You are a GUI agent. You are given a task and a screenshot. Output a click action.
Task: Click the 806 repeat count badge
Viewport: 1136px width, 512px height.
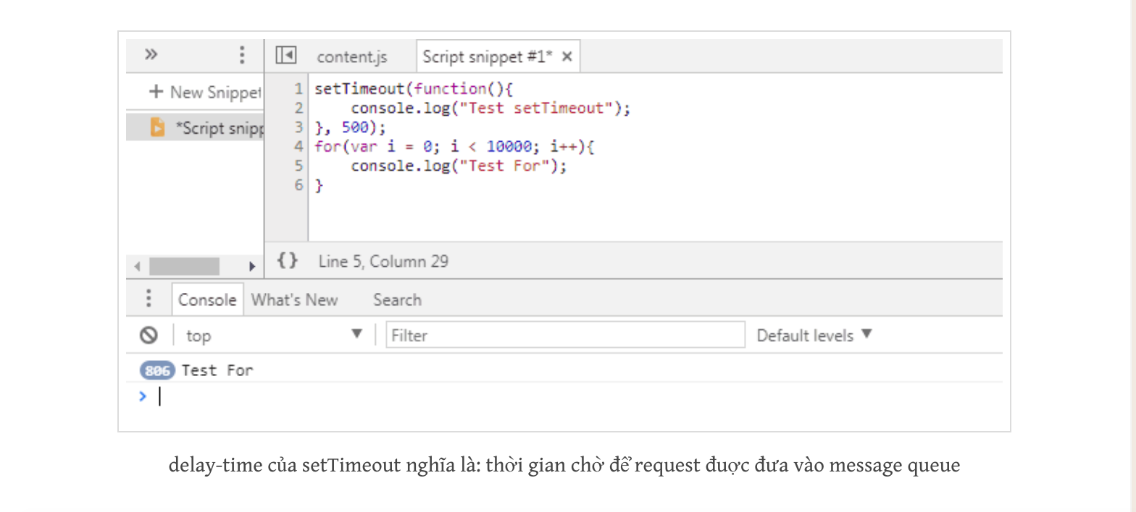pyautogui.click(x=157, y=371)
